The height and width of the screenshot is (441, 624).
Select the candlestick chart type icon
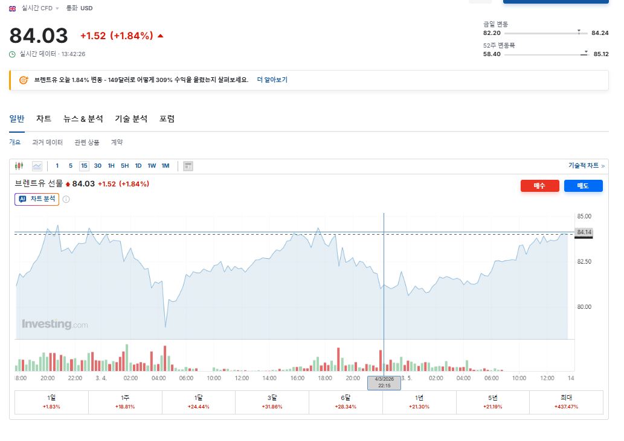coord(19,166)
